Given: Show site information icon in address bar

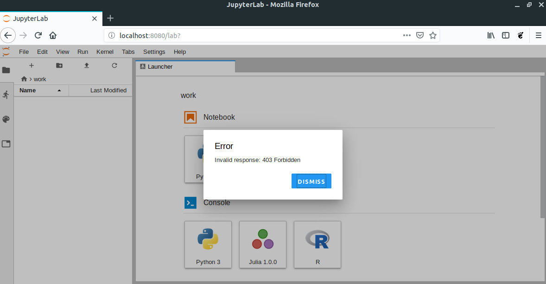Looking at the screenshot, I should [111, 35].
